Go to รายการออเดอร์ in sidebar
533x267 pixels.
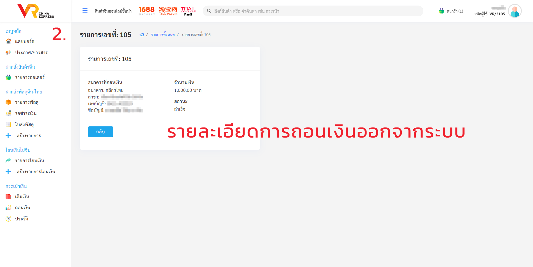[x=30, y=77]
